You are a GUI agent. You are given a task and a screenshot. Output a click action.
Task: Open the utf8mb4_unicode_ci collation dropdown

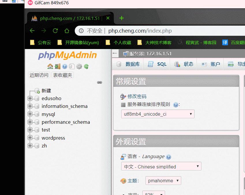tap(158, 114)
